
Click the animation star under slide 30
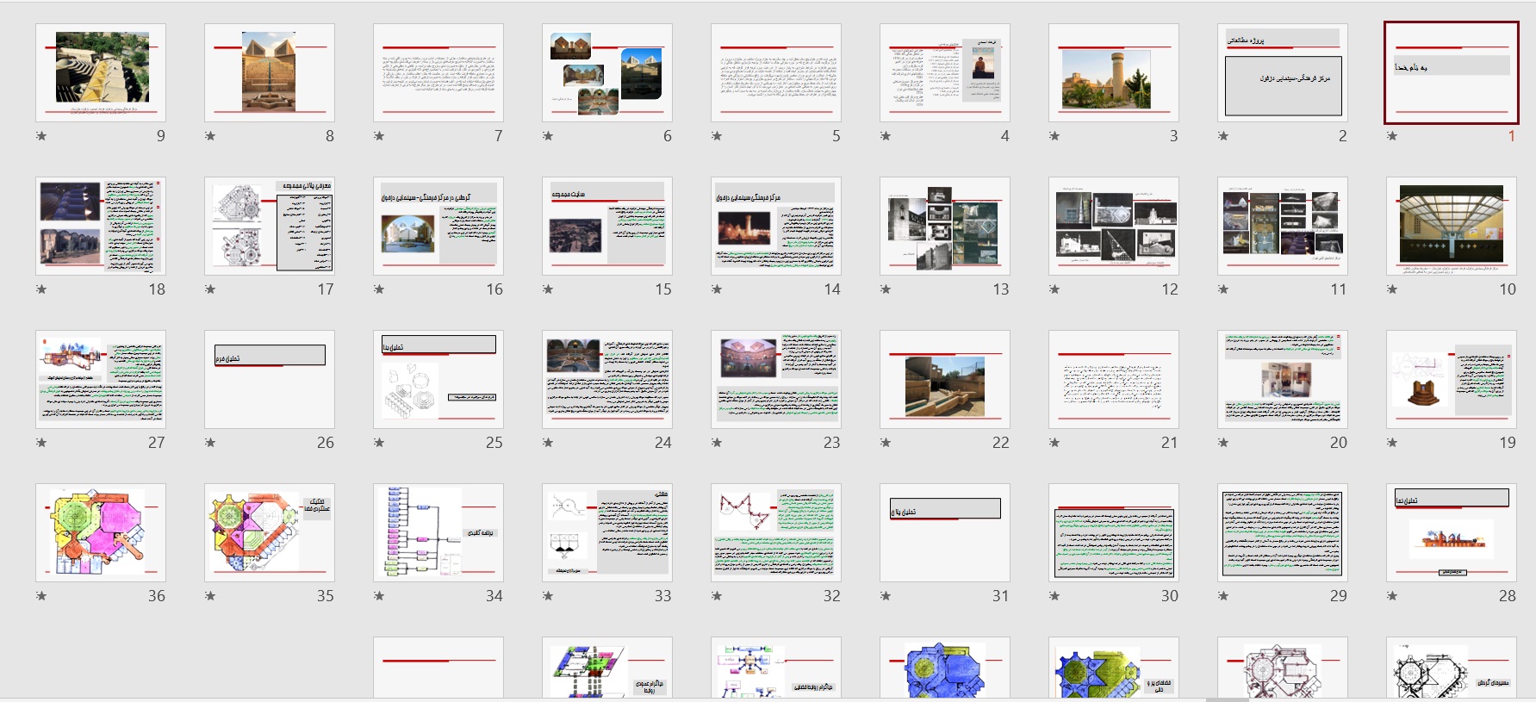point(1054,596)
